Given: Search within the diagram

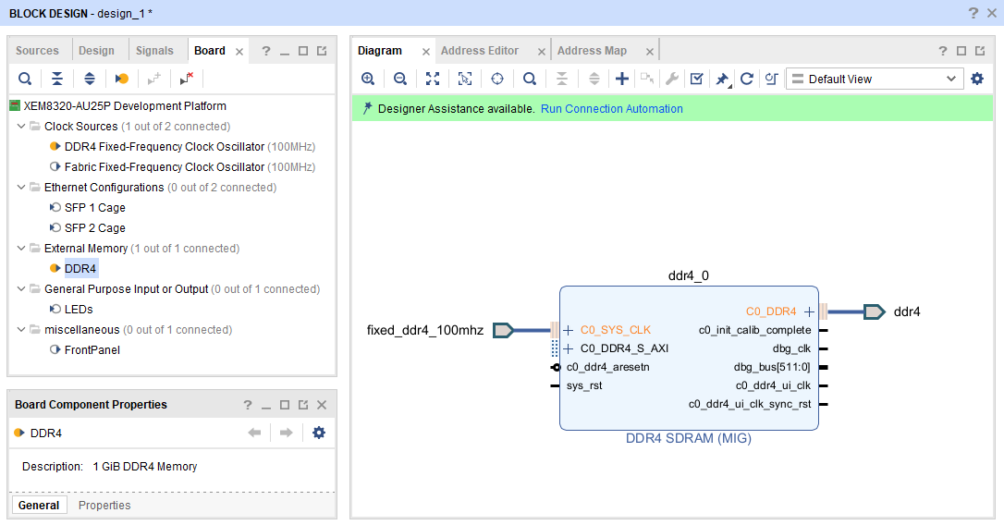Looking at the screenshot, I should click(x=530, y=79).
